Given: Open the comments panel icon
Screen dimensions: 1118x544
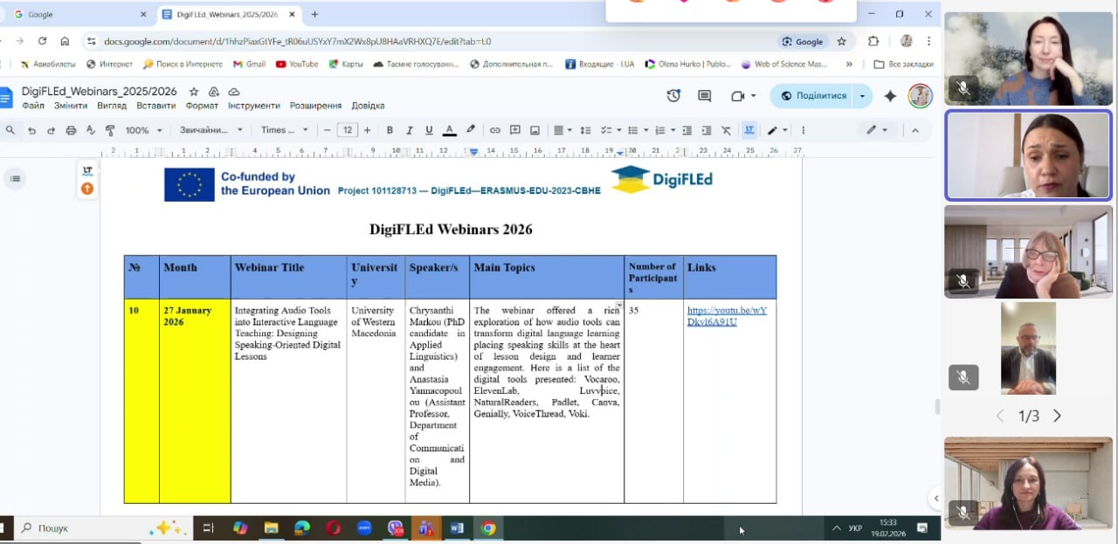Looking at the screenshot, I should (704, 96).
